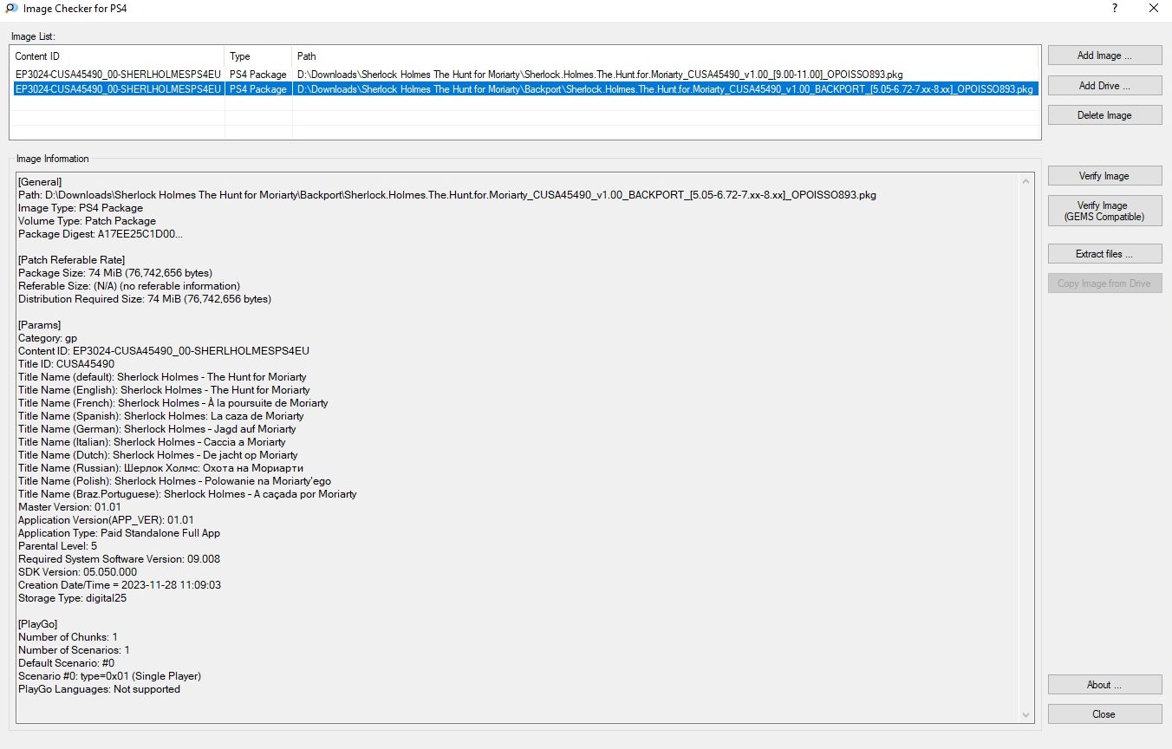Click the [Params] section heading
Image resolution: width=1172 pixels, height=749 pixels.
40,325
